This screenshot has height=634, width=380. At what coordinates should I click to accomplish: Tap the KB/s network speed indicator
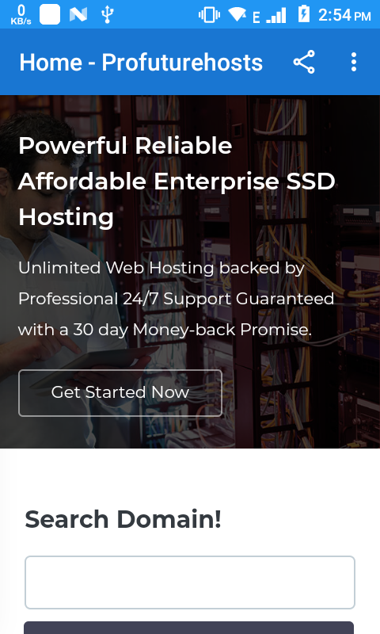point(21,15)
